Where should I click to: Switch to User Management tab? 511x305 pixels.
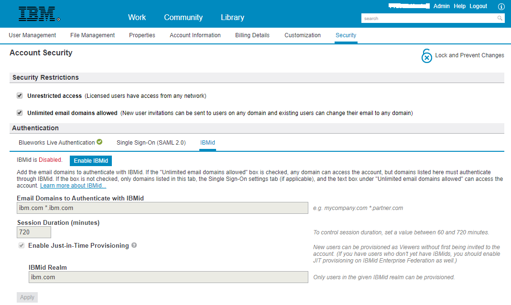point(32,35)
